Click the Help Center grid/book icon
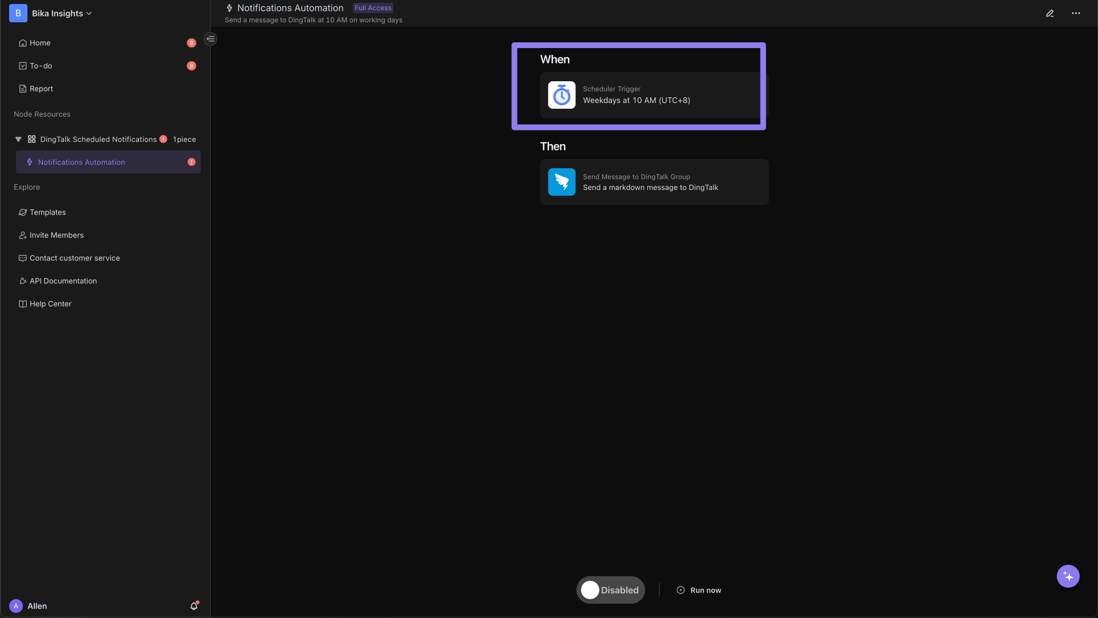Viewport: 1098px width, 618px height. pyautogui.click(x=22, y=303)
